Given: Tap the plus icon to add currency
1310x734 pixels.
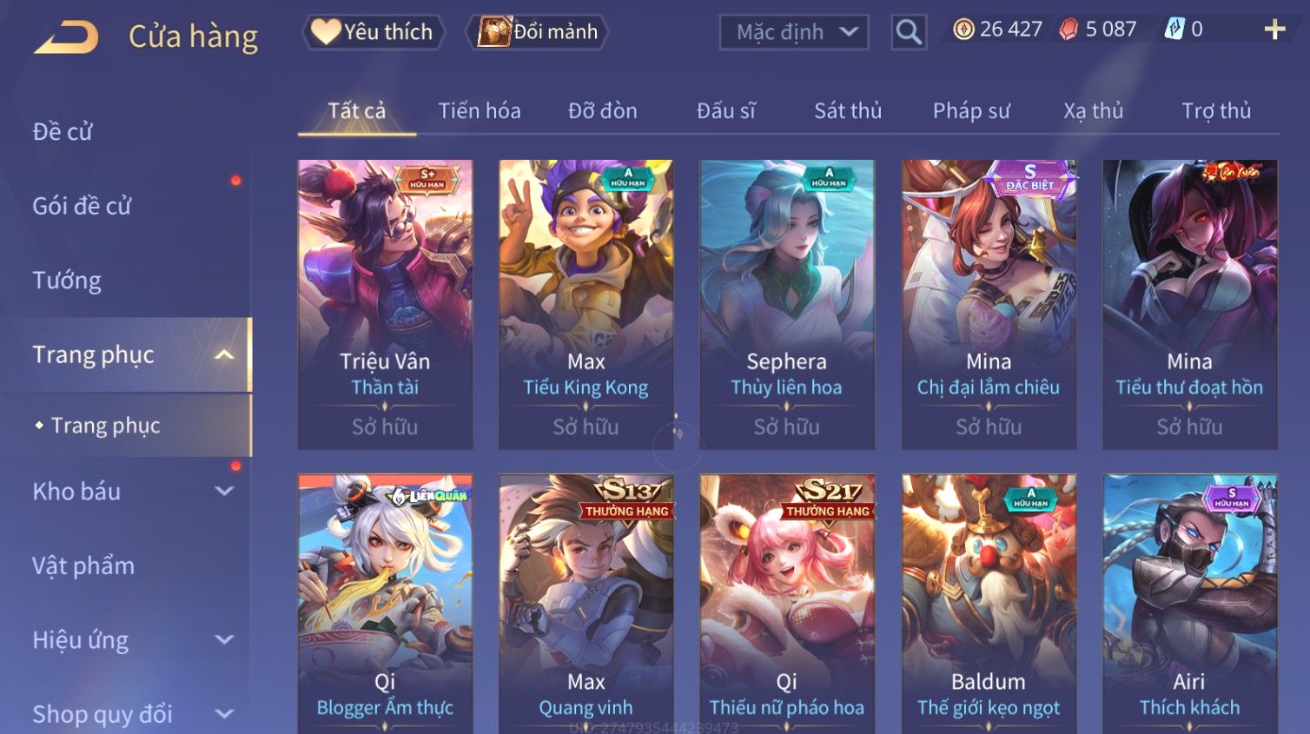Looking at the screenshot, I should pyautogui.click(x=1274, y=30).
